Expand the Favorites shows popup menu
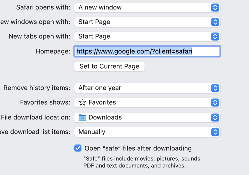The width and height of the screenshot is (249, 175). (147, 102)
